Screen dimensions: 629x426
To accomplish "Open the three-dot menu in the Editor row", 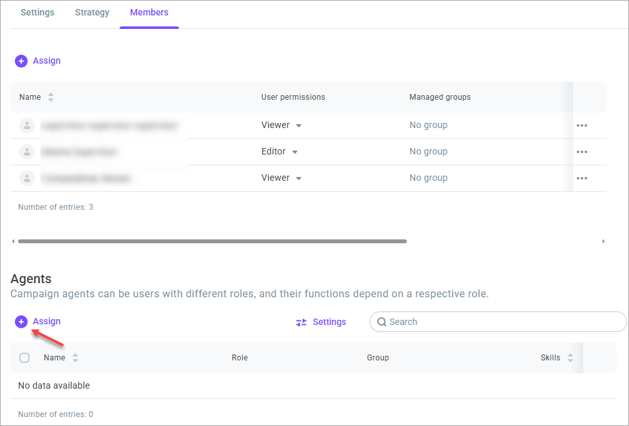I will coord(581,152).
